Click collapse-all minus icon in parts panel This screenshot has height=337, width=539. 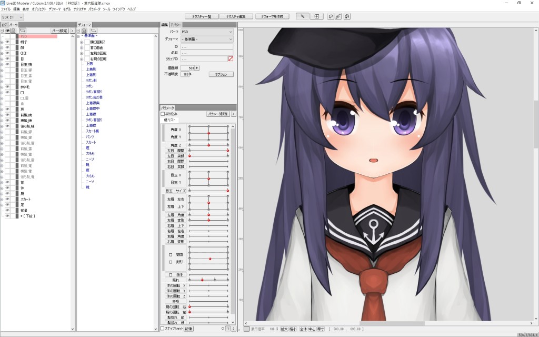(x=2, y=31)
